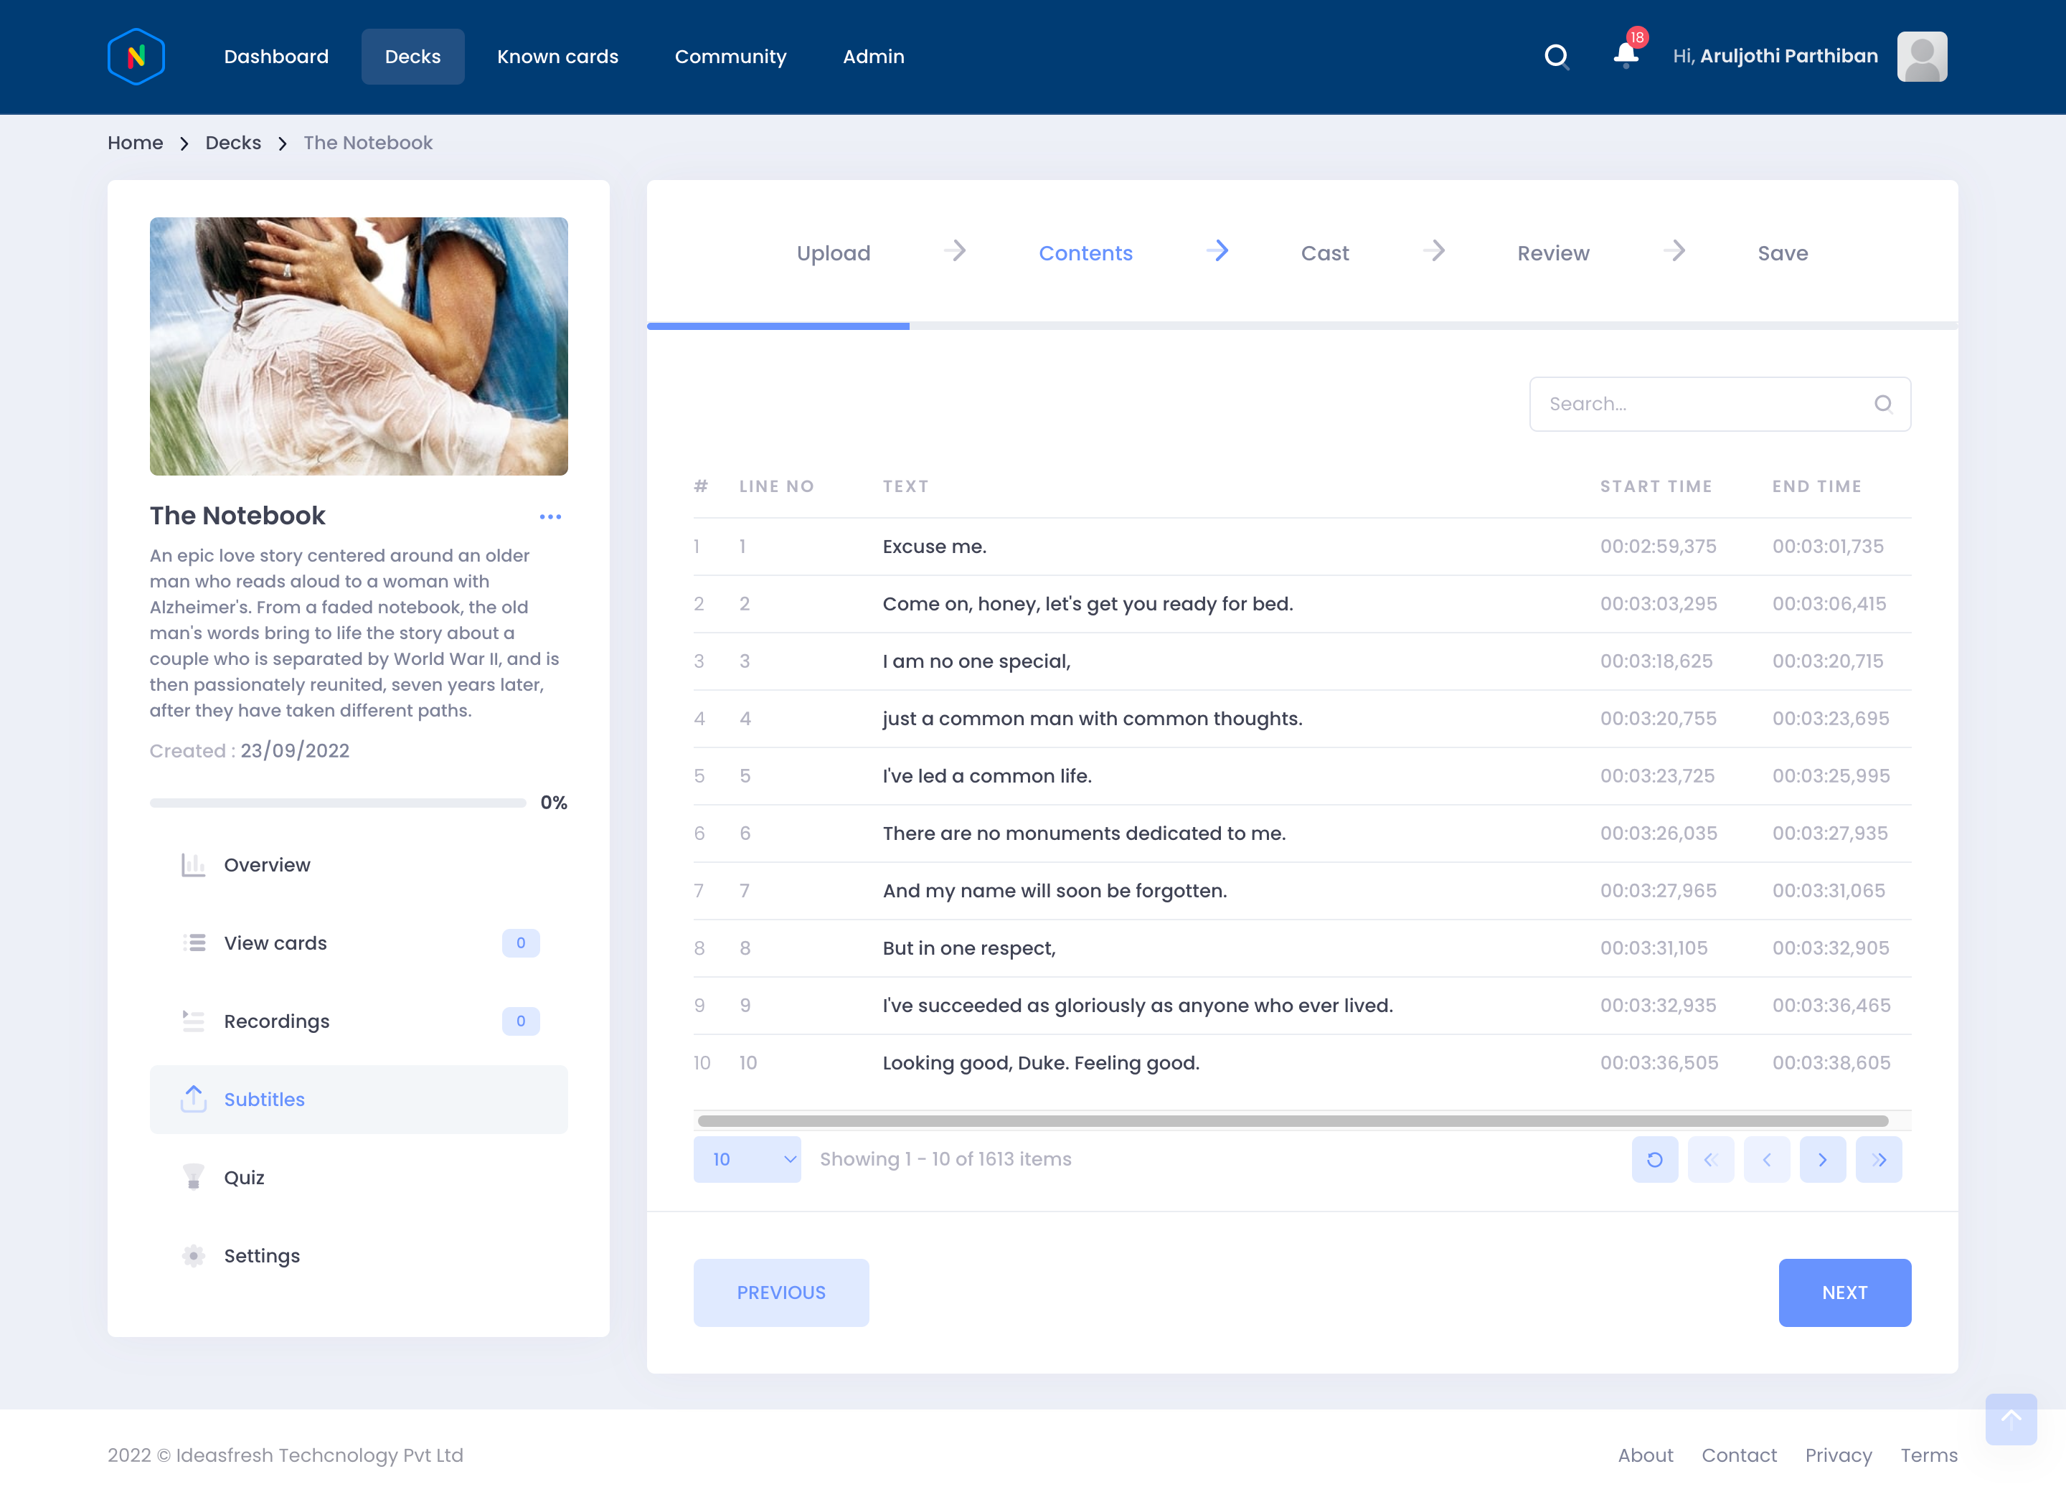2066x1502 pixels.
Task: Open Overview in the sidebar
Action: click(x=359, y=865)
